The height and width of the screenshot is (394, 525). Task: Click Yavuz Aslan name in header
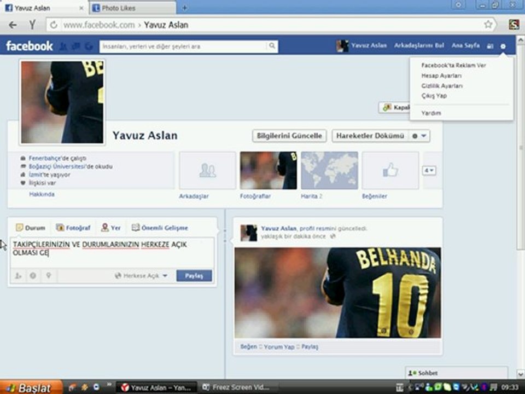pyautogui.click(x=369, y=45)
